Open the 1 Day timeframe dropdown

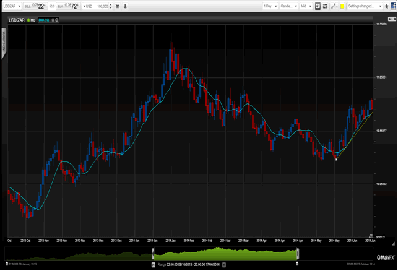click(270, 6)
